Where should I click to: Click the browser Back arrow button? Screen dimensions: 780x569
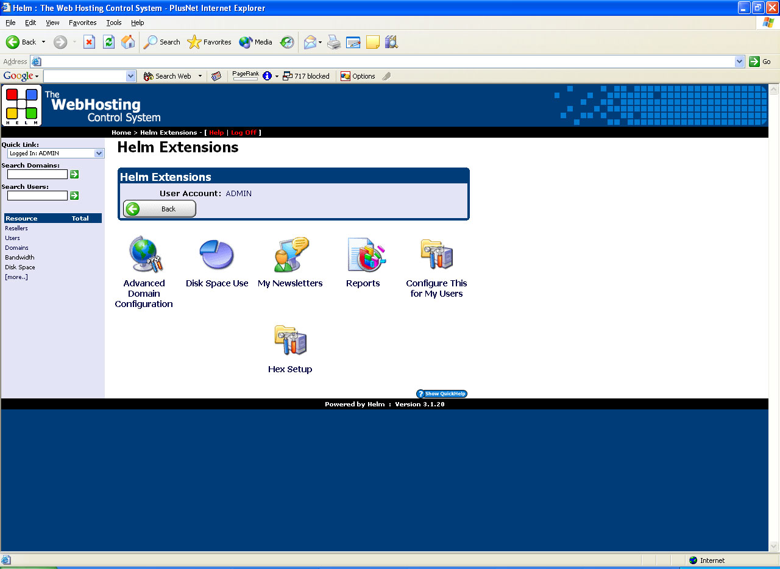point(21,42)
